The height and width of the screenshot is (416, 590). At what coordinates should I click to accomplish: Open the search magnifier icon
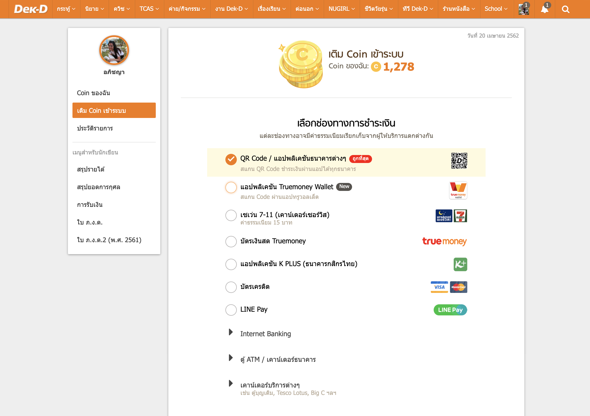[x=565, y=9]
